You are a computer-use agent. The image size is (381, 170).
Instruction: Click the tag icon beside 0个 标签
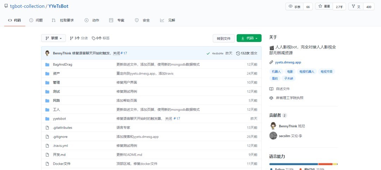[93, 38]
